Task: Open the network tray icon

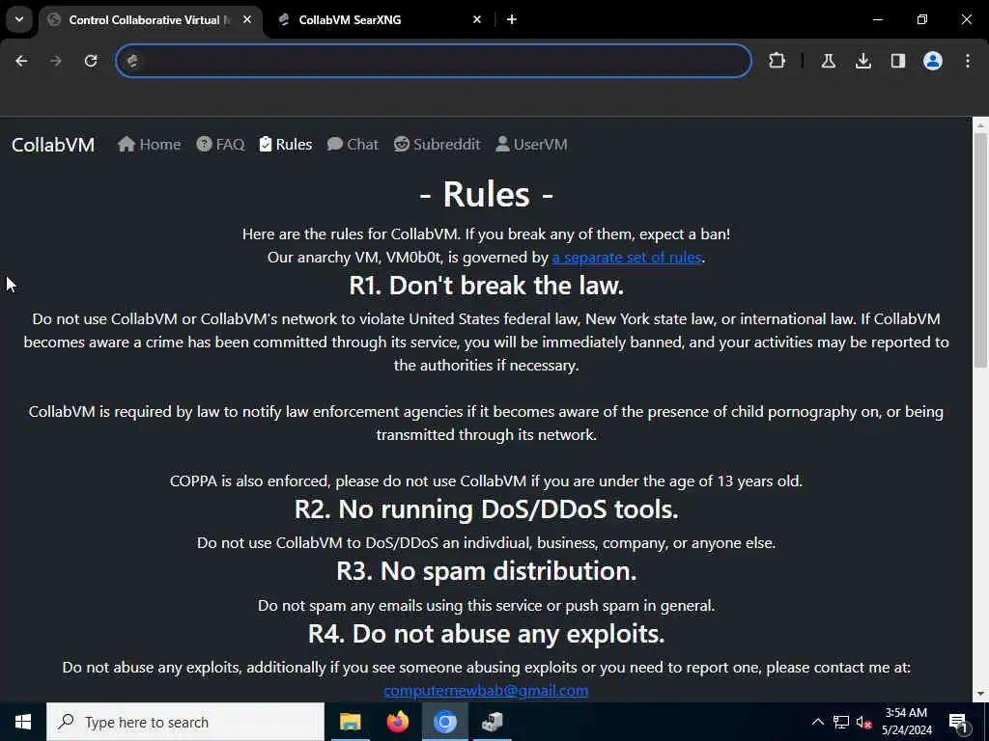Action: point(841,722)
